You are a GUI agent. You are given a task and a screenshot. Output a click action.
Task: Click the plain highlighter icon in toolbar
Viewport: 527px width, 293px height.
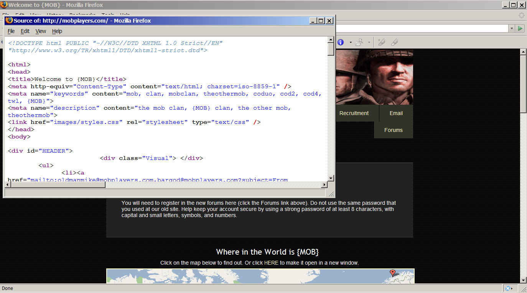point(394,42)
